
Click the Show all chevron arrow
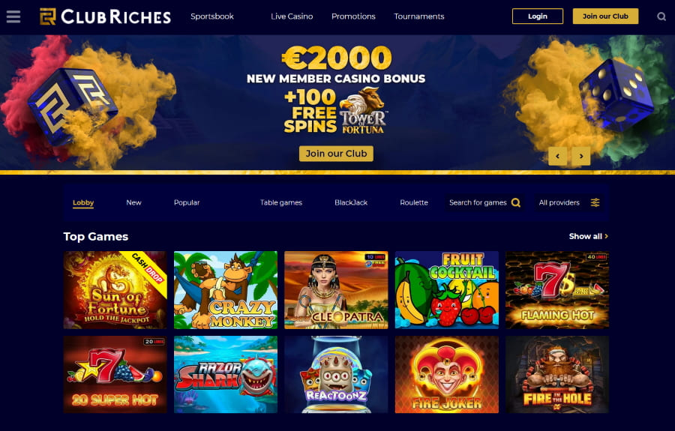point(607,236)
